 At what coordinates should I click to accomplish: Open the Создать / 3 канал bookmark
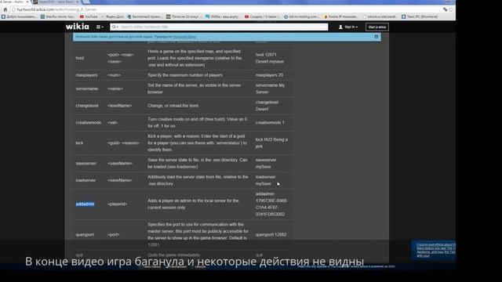coord(262,16)
